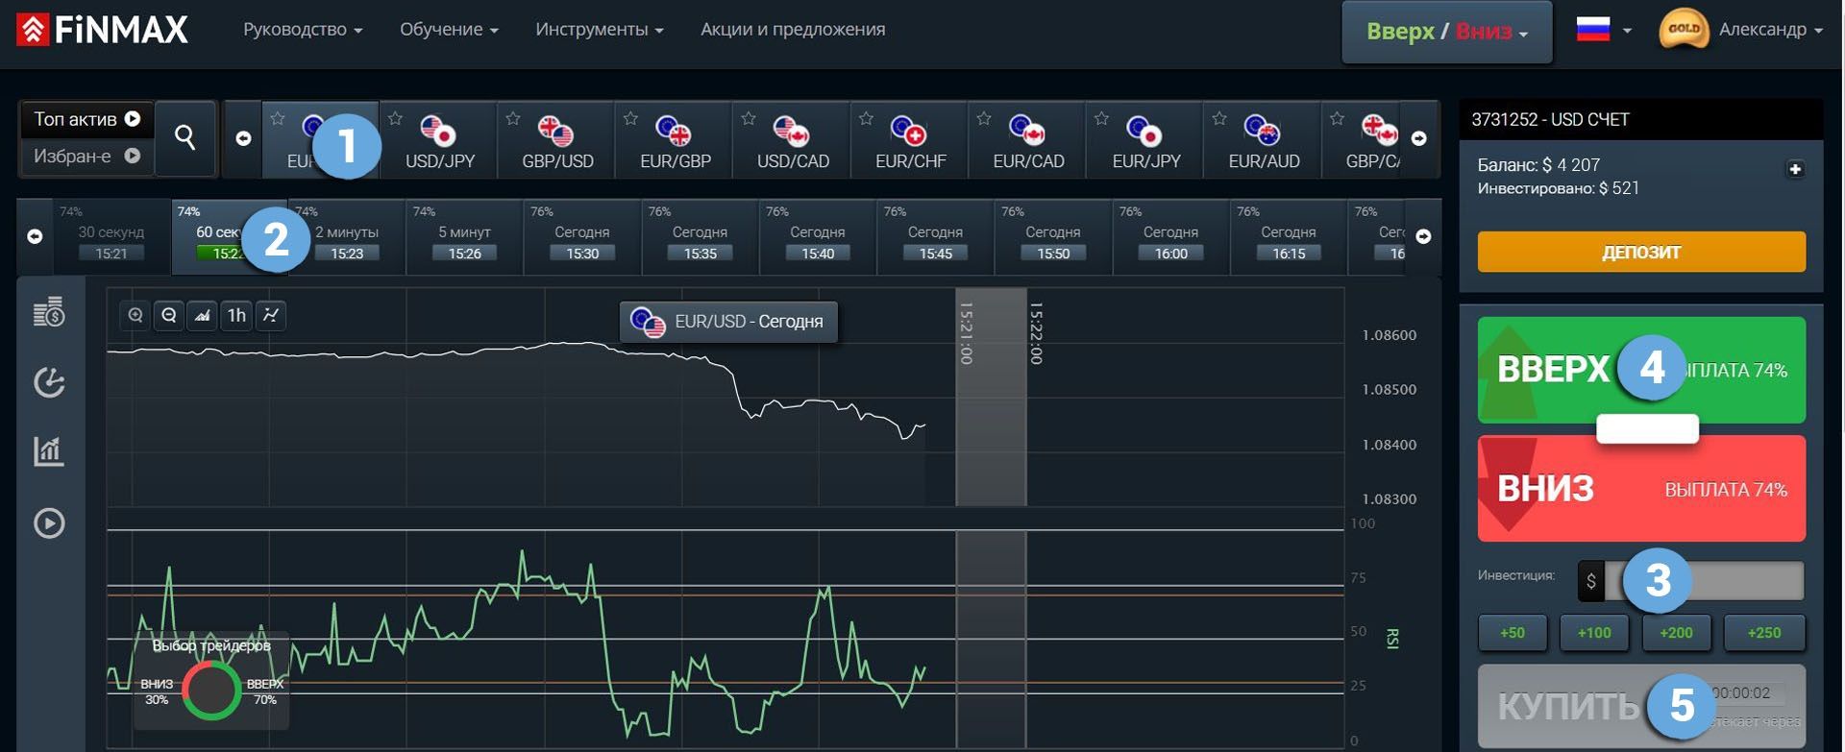
Task: Favorite the EUR/USD asset star
Action: click(x=278, y=118)
